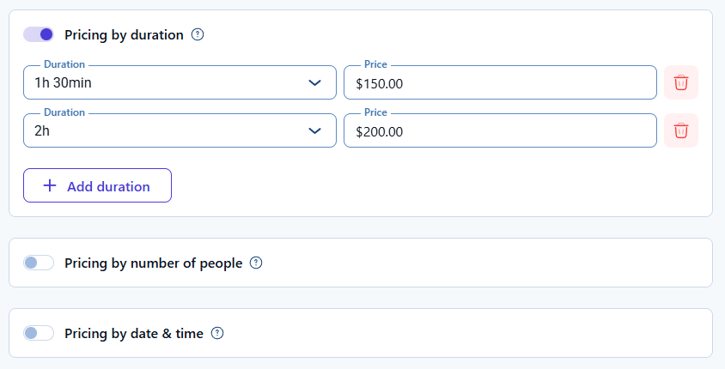Screen dimensions: 725x369
Task: Delete the 1h 30min row with trash icon
Action: pos(681,82)
